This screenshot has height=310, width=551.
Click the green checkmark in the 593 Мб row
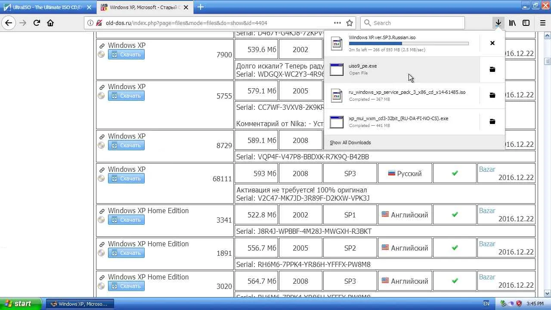[x=455, y=173]
